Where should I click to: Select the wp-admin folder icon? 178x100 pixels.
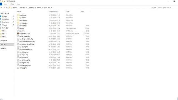point(18,18)
